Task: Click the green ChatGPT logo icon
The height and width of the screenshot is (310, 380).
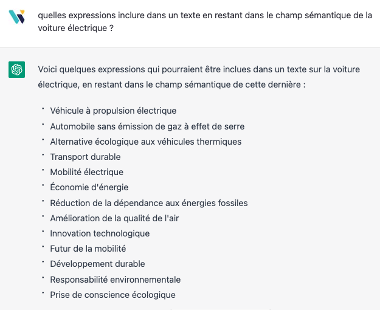Action: coord(17,69)
